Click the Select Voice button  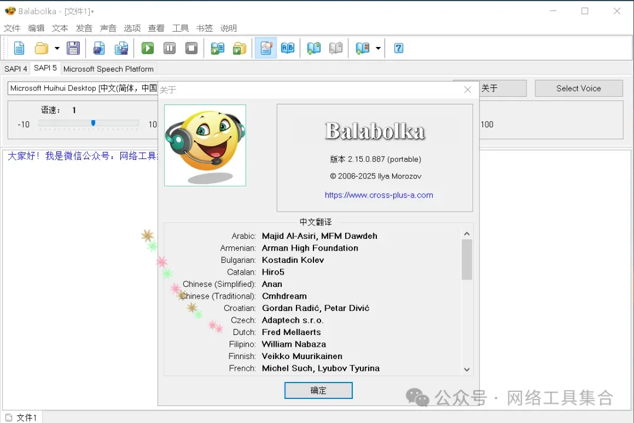tap(579, 88)
